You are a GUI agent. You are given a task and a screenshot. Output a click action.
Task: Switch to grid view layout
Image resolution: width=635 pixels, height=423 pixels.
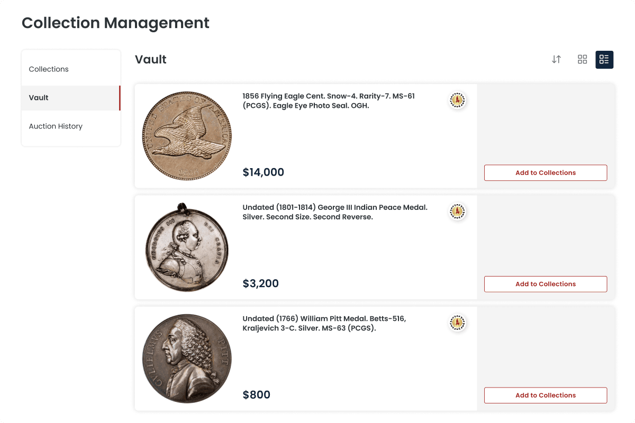[582, 60]
